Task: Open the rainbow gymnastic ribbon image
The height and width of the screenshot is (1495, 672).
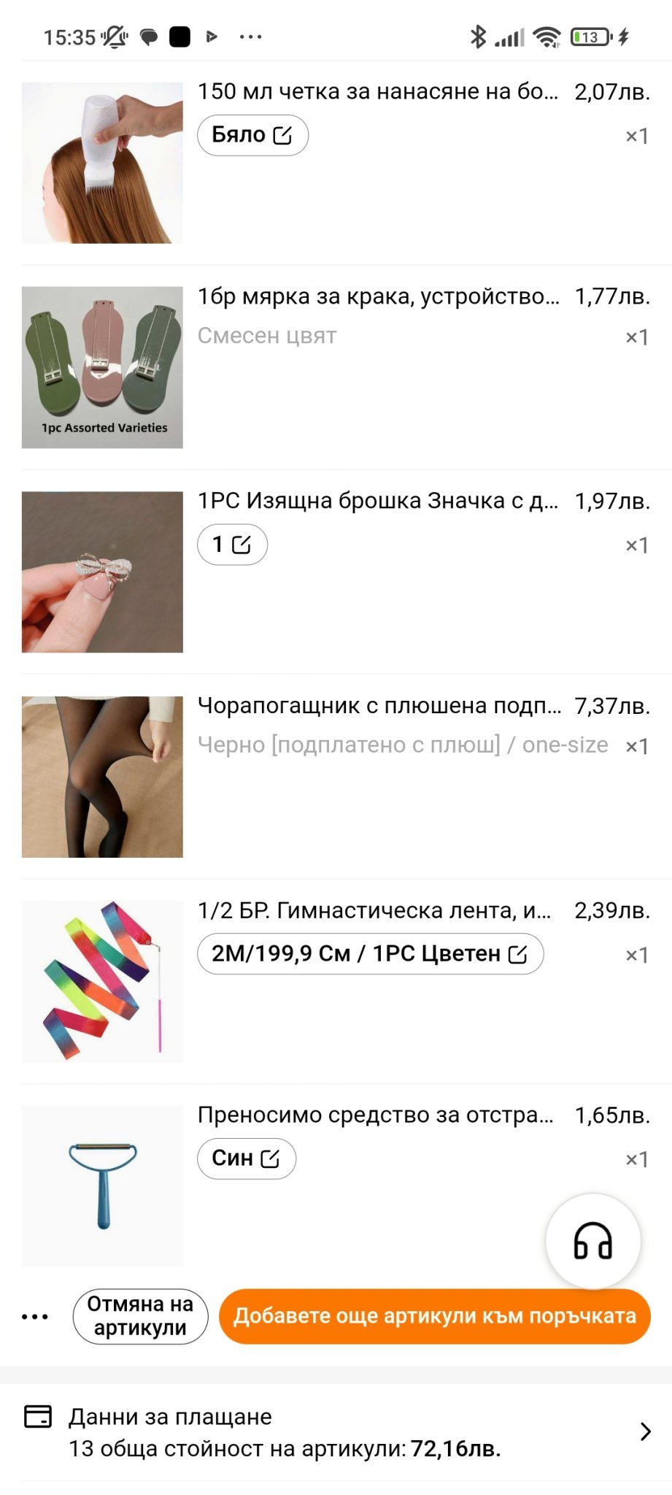Action: [x=102, y=981]
